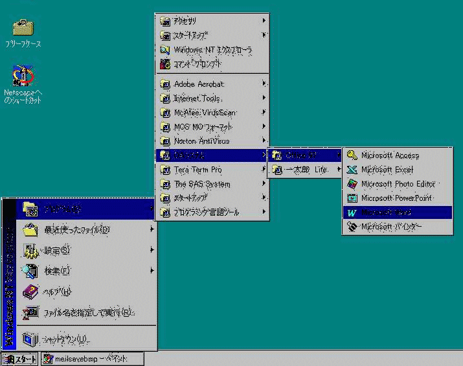Click the Paint icon on the taskbar
The height and width of the screenshot is (366, 463).
tap(48, 359)
